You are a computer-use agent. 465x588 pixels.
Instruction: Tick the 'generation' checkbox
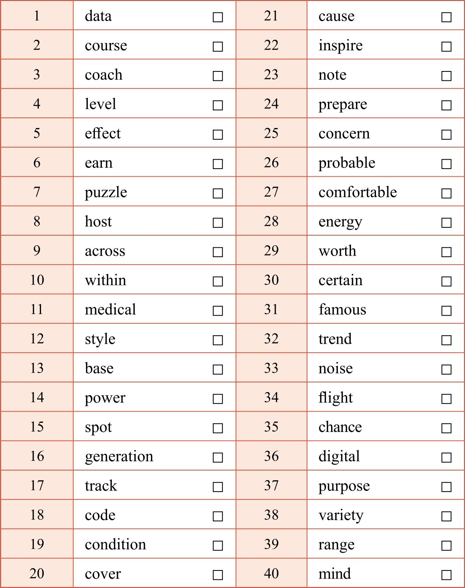[218, 457]
